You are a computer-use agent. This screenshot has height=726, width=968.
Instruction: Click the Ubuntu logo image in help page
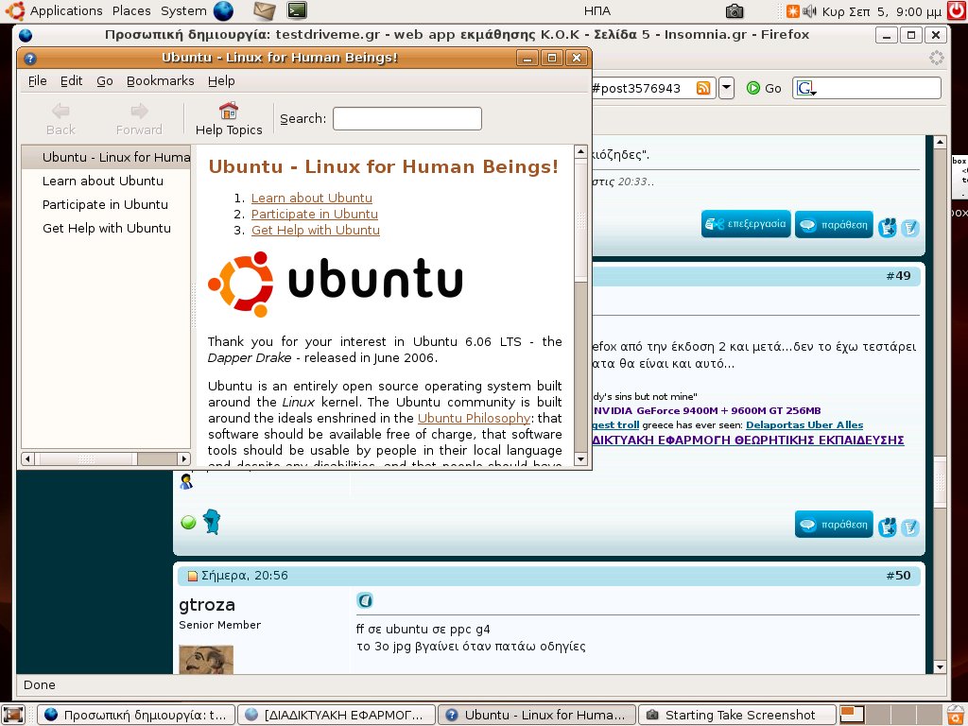tap(336, 285)
